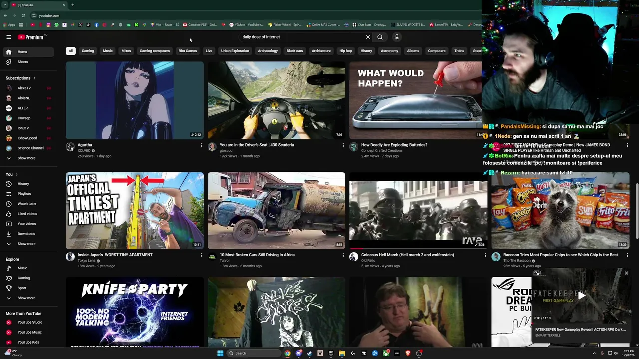Select the Urban Exploration filter chip

point(235,51)
